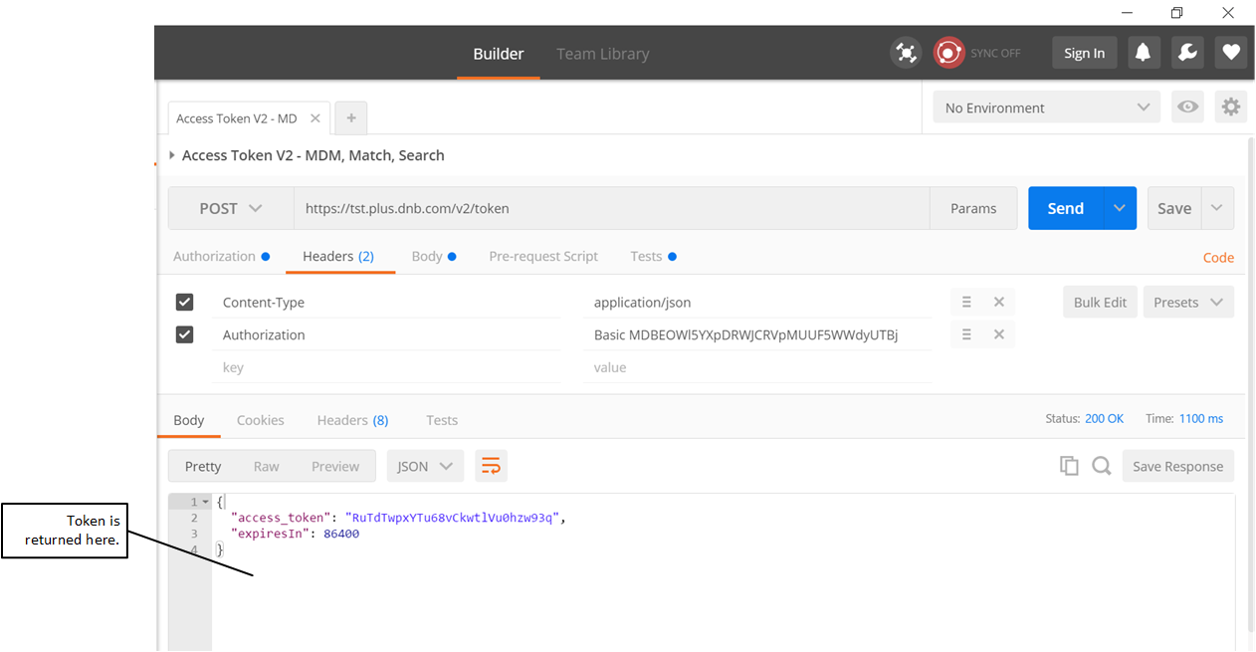1256x652 pixels.
Task: Delete the Content-Type header row
Action: (999, 303)
